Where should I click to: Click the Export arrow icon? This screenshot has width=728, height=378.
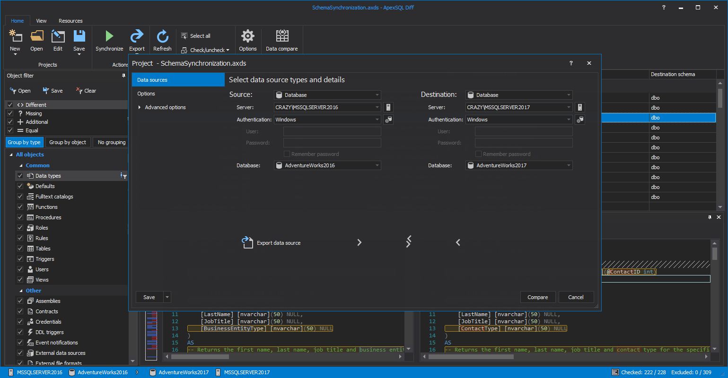point(137,36)
